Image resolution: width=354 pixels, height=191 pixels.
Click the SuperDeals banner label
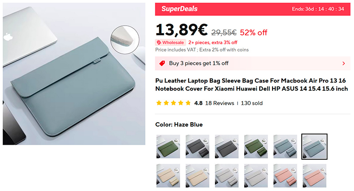click(179, 9)
